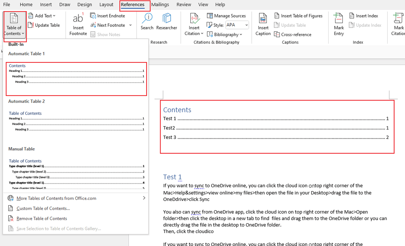Go to Next Footnote
This screenshot has width=405, height=246.
point(108,25)
